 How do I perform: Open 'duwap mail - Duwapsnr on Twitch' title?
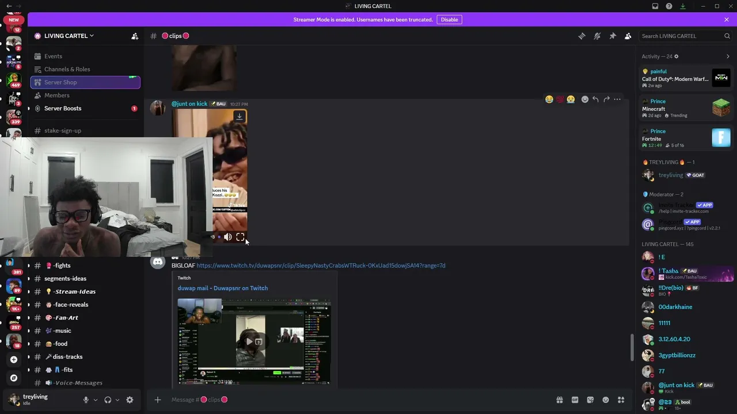click(x=223, y=288)
